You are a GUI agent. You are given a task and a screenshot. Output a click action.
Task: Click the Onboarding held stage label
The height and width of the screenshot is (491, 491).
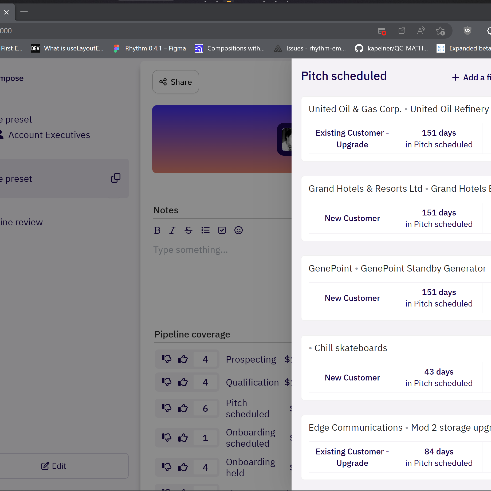pyautogui.click(x=250, y=467)
